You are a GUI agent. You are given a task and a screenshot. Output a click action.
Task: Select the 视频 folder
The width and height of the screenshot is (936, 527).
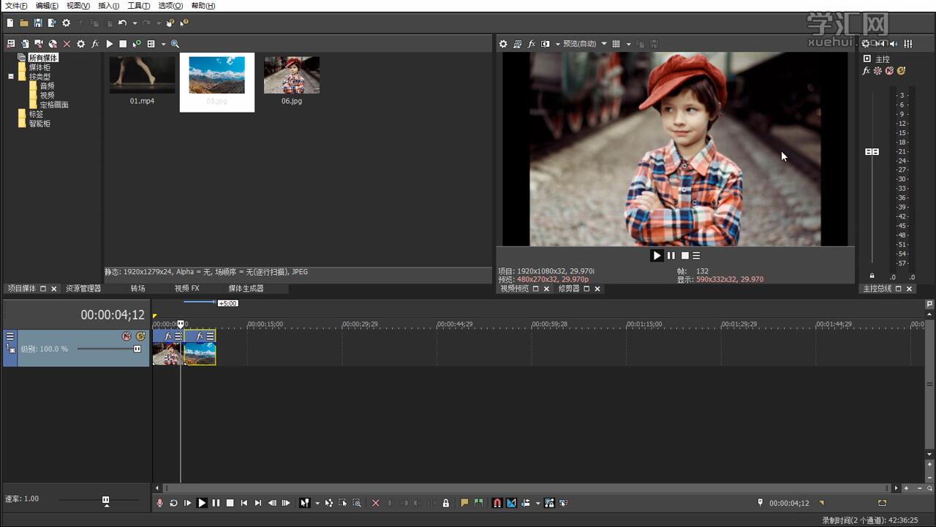pos(47,95)
